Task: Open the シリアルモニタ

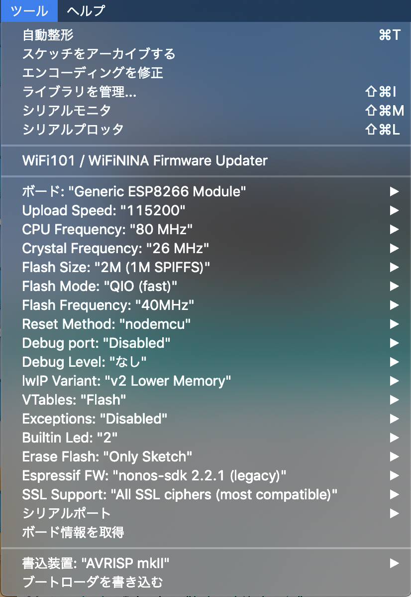Action: (x=66, y=111)
